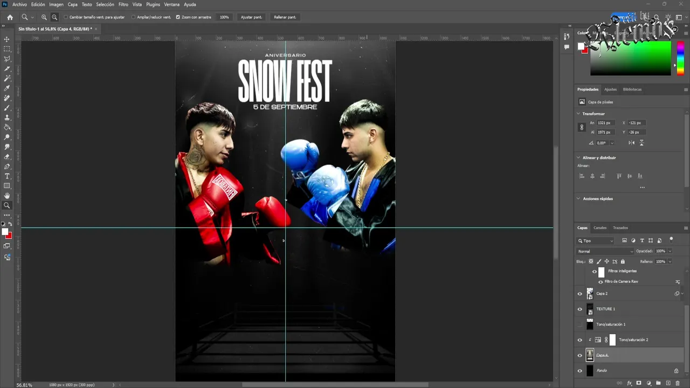Open the Relleno percentage dropdown arrow

click(x=670, y=261)
